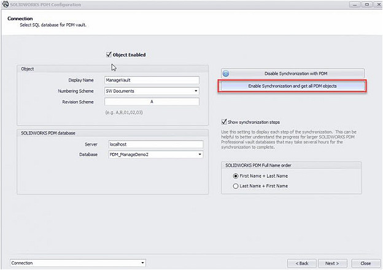Uncheck Show synchronization steps
383x270 pixels.
click(224, 121)
